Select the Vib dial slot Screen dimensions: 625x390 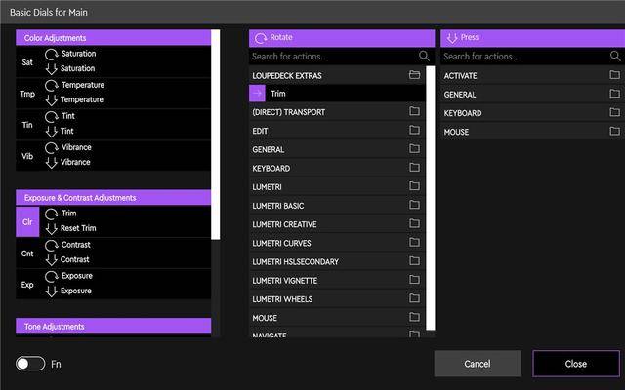[x=27, y=156]
